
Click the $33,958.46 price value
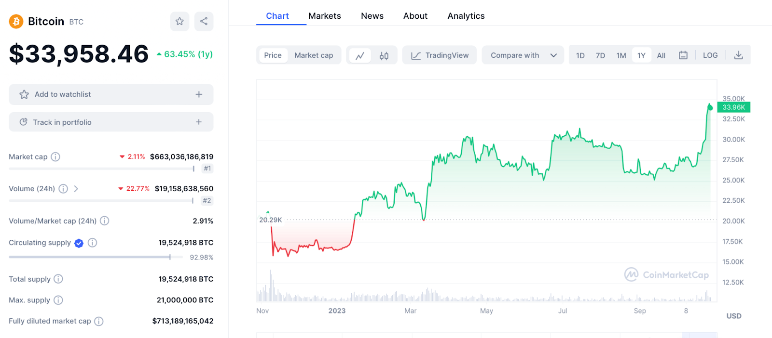click(79, 53)
